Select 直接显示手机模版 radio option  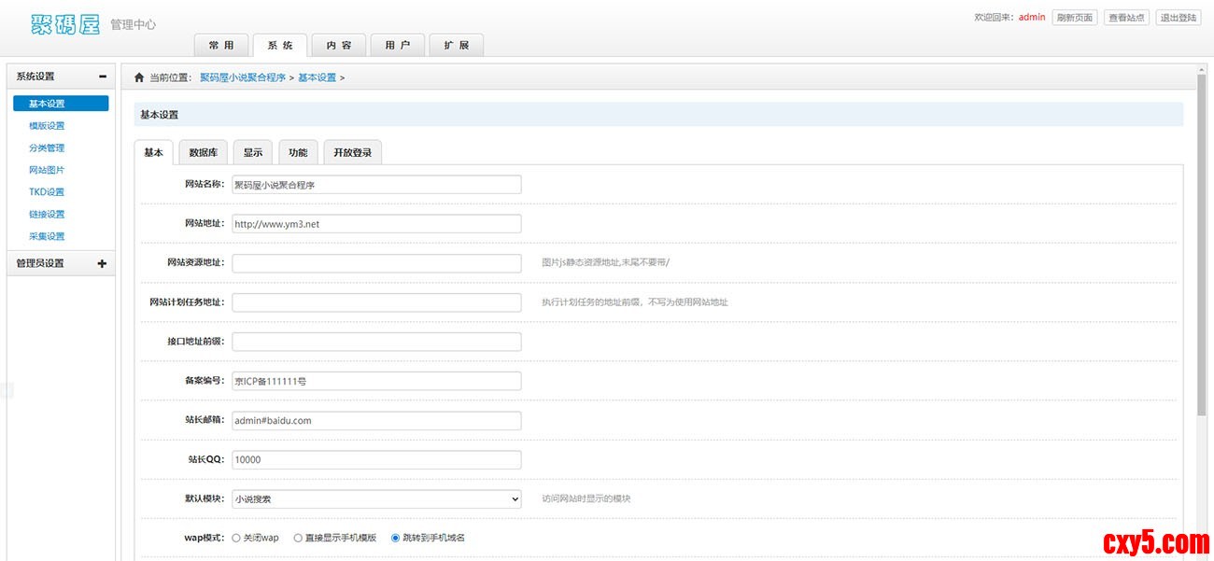pyautogui.click(x=298, y=538)
